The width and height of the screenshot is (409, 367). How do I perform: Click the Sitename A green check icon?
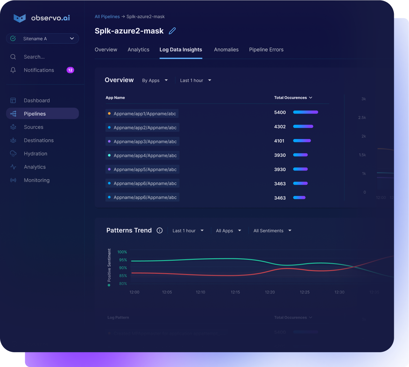[13, 38]
